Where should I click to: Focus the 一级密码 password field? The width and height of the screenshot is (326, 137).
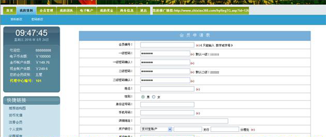165,53
